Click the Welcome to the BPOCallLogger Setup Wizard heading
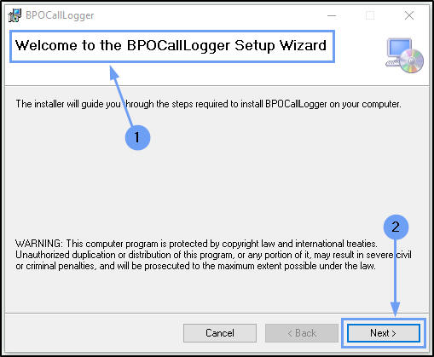Screen dimensions: 434x357 [x=171, y=45]
